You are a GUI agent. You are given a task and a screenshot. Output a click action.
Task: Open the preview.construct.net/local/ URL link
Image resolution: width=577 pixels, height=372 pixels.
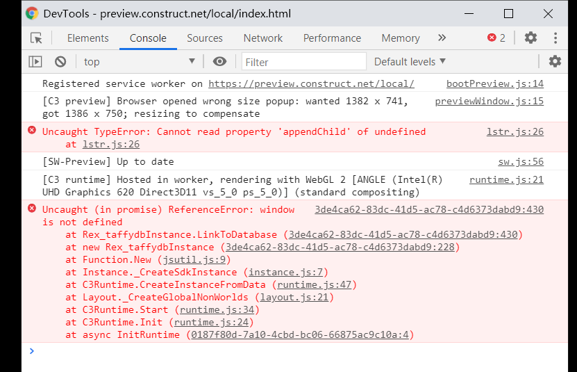[x=311, y=83]
